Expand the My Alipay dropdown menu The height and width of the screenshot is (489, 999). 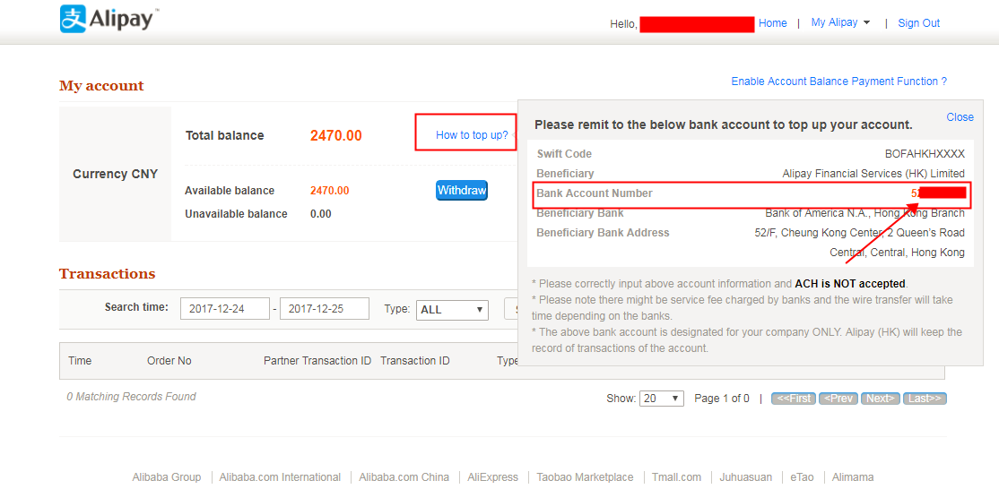pos(840,22)
